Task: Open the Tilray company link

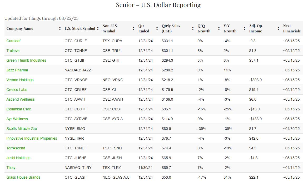Action: tap(10, 168)
